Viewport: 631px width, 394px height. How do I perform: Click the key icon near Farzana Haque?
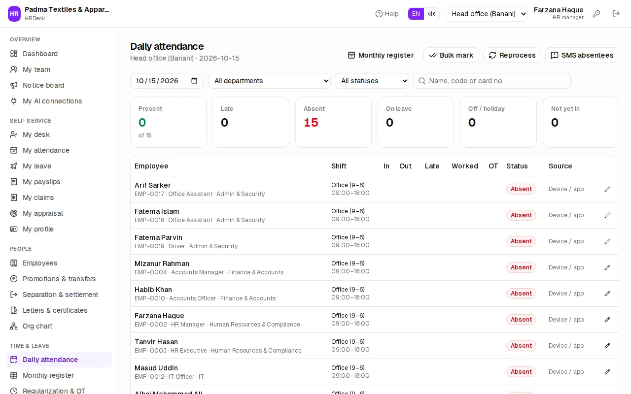[596, 14]
